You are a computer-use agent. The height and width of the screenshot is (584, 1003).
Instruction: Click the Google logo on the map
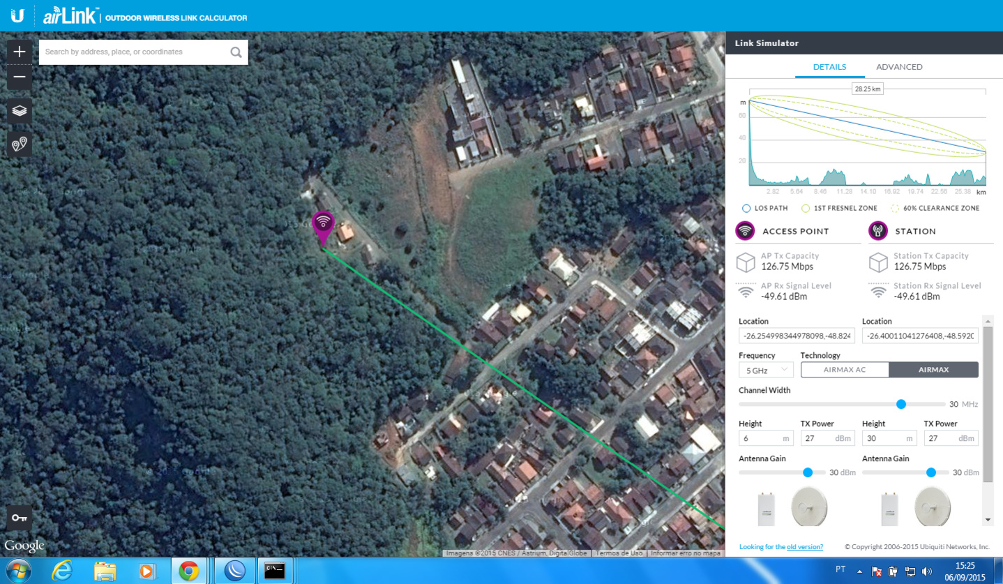[24, 546]
